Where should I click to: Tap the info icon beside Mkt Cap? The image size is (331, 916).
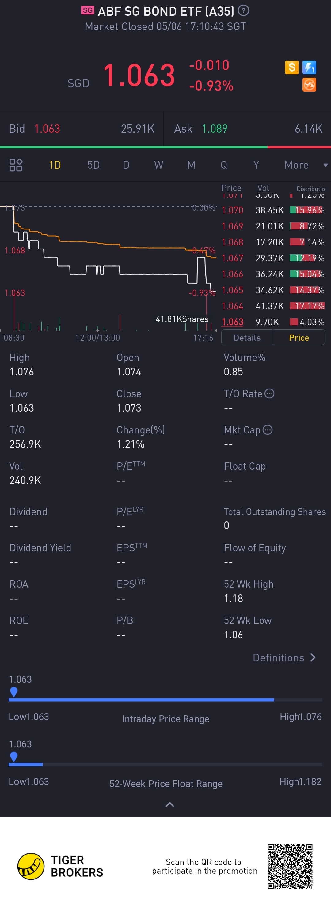click(x=268, y=430)
